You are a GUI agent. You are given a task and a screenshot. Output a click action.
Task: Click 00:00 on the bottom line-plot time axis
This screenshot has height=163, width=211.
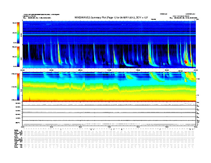tap(22, 127)
